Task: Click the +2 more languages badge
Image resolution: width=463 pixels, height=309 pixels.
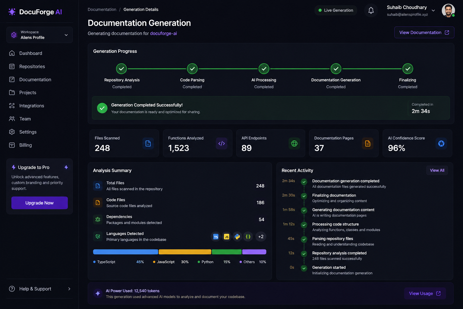Action: pos(261,237)
